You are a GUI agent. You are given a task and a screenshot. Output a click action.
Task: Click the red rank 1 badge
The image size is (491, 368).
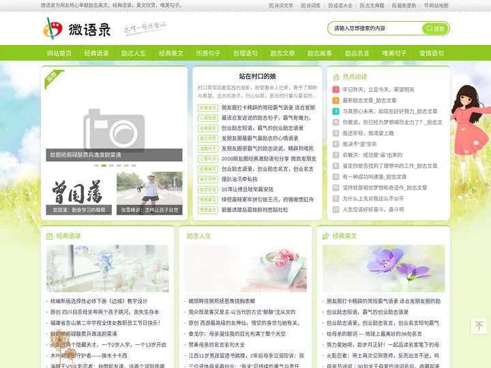(336, 89)
